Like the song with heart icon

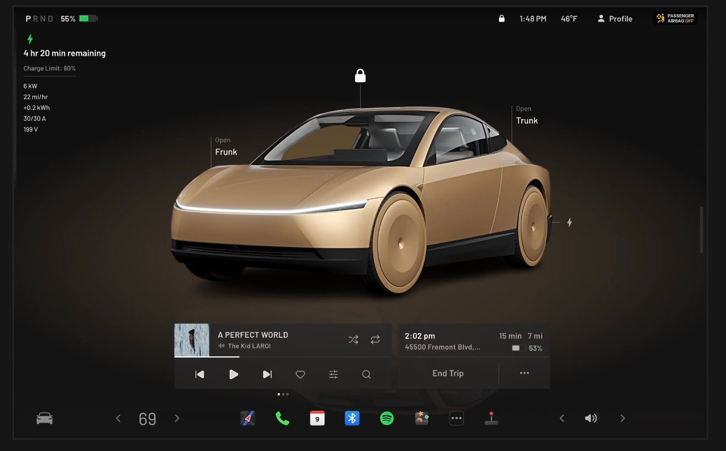click(301, 375)
